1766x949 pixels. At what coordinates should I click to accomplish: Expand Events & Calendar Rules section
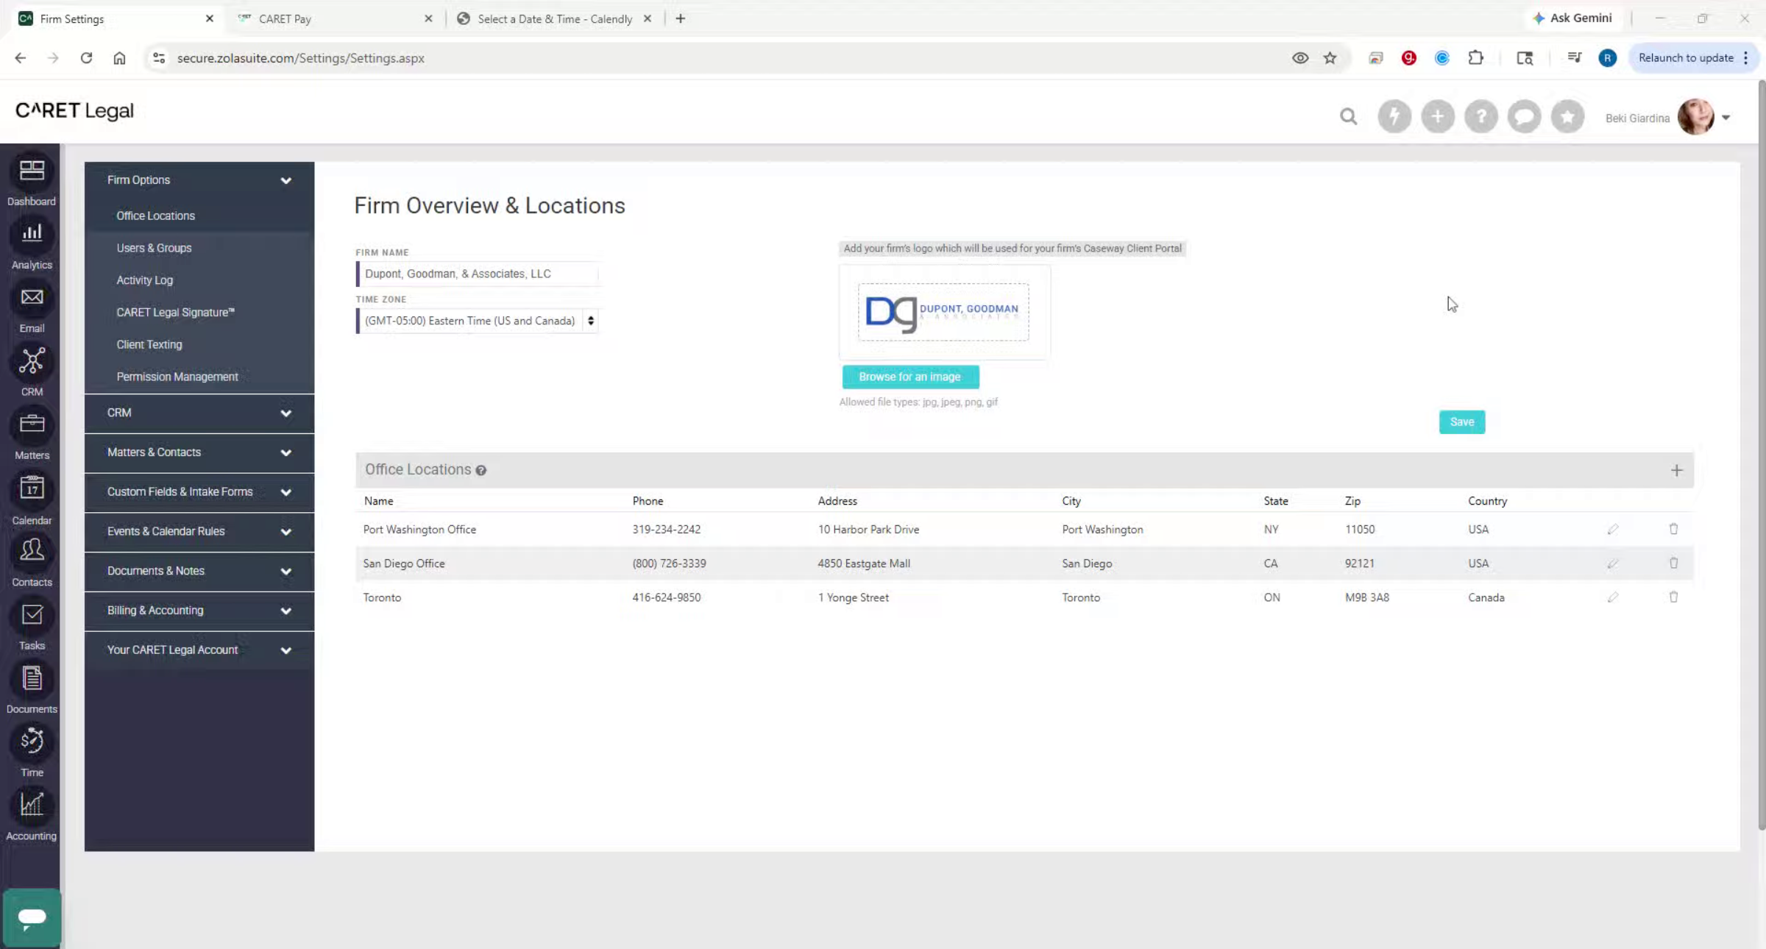click(199, 531)
